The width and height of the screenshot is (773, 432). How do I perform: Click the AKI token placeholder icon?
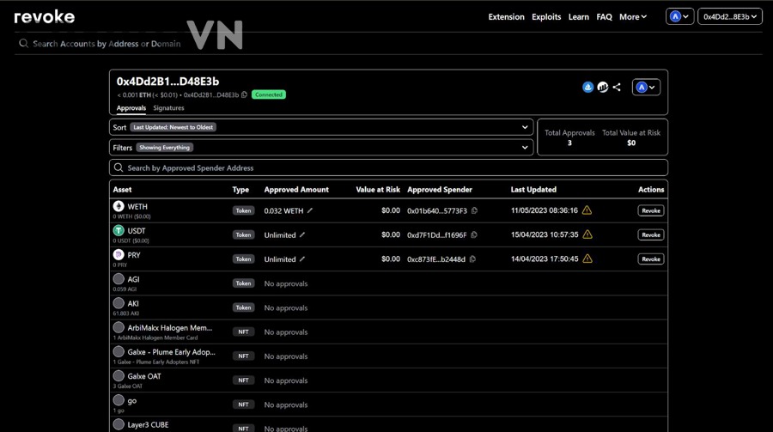tap(119, 303)
